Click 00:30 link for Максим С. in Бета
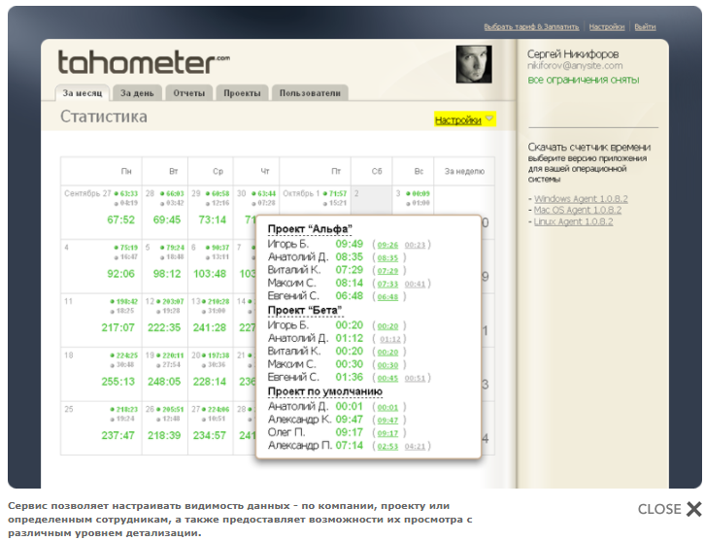 pos(387,365)
